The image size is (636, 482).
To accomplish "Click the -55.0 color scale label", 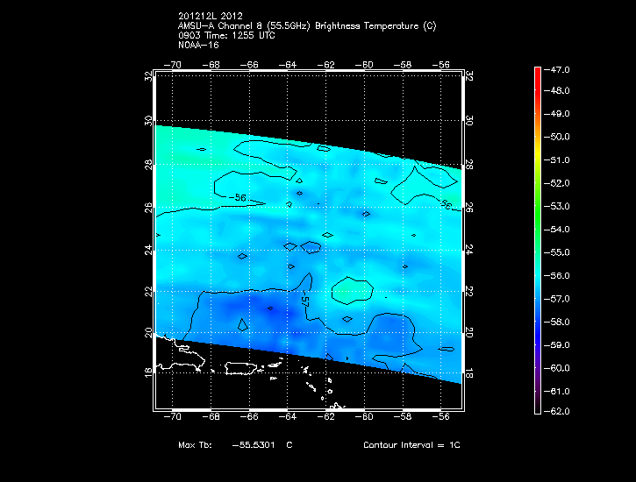I will pyautogui.click(x=559, y=252).
